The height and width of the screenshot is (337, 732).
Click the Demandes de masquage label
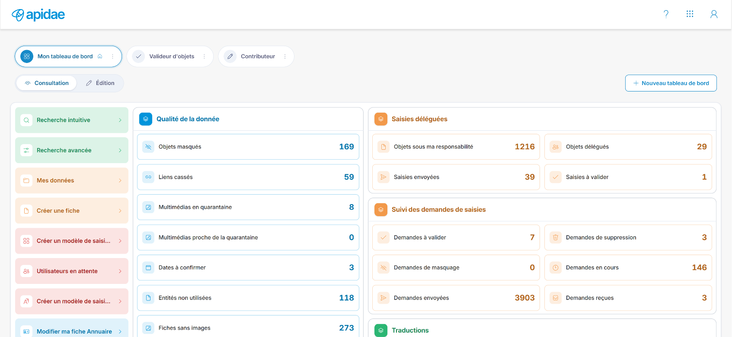click(x=427, y=268)
